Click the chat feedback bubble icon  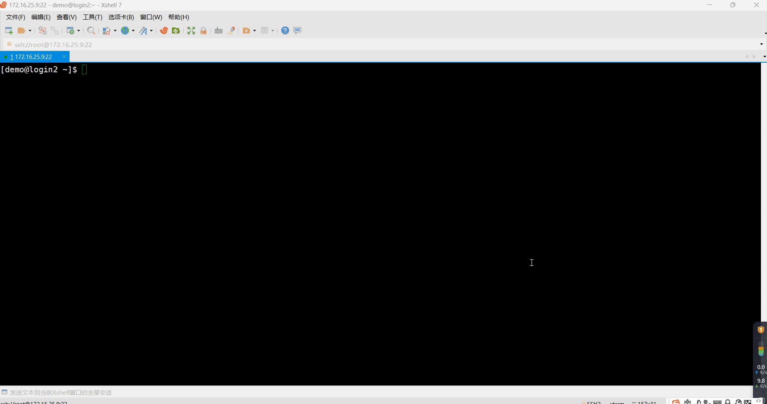point(297,31)
